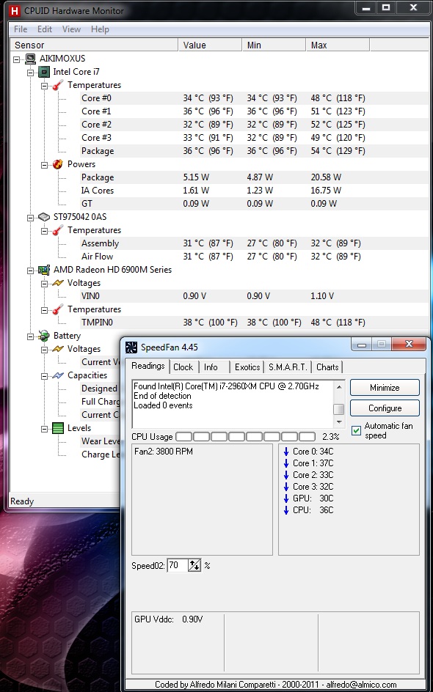Click thermometer icon under Intel Core i7
This screenshot has height=692, width=433.
(58, 85)
